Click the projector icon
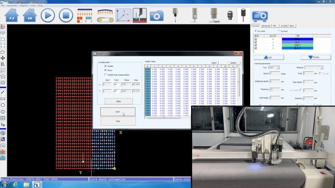335x188 pixels. click(x=260, y=16)
